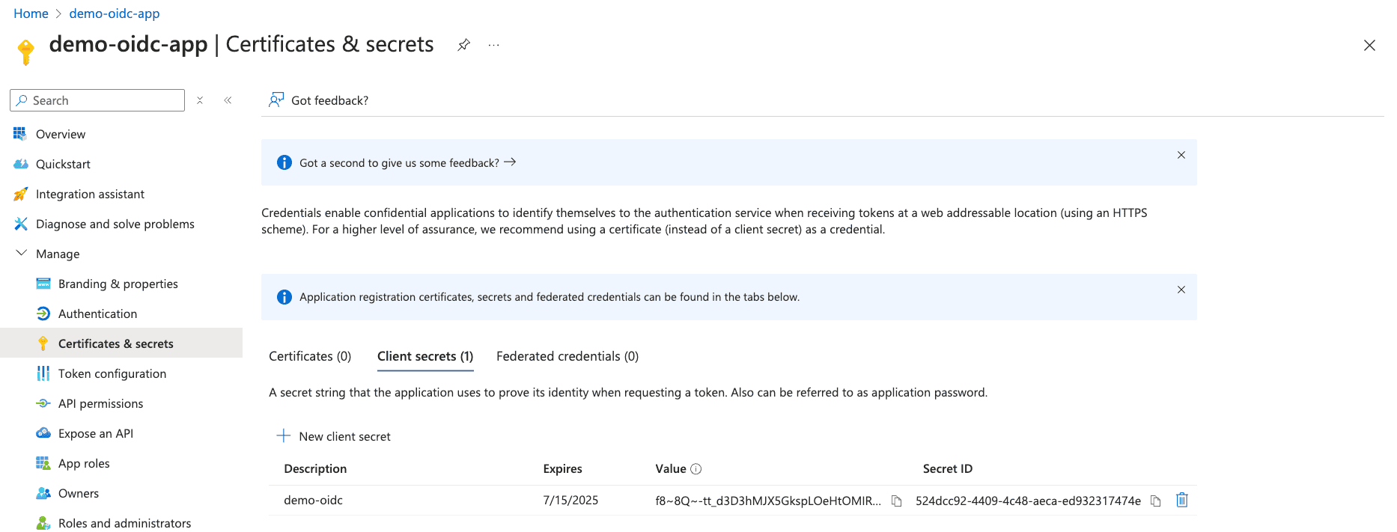Select the 7/15/2025 expiry date cell
The width and height of the screenshot is (1397, 532).
pos(570,500)
